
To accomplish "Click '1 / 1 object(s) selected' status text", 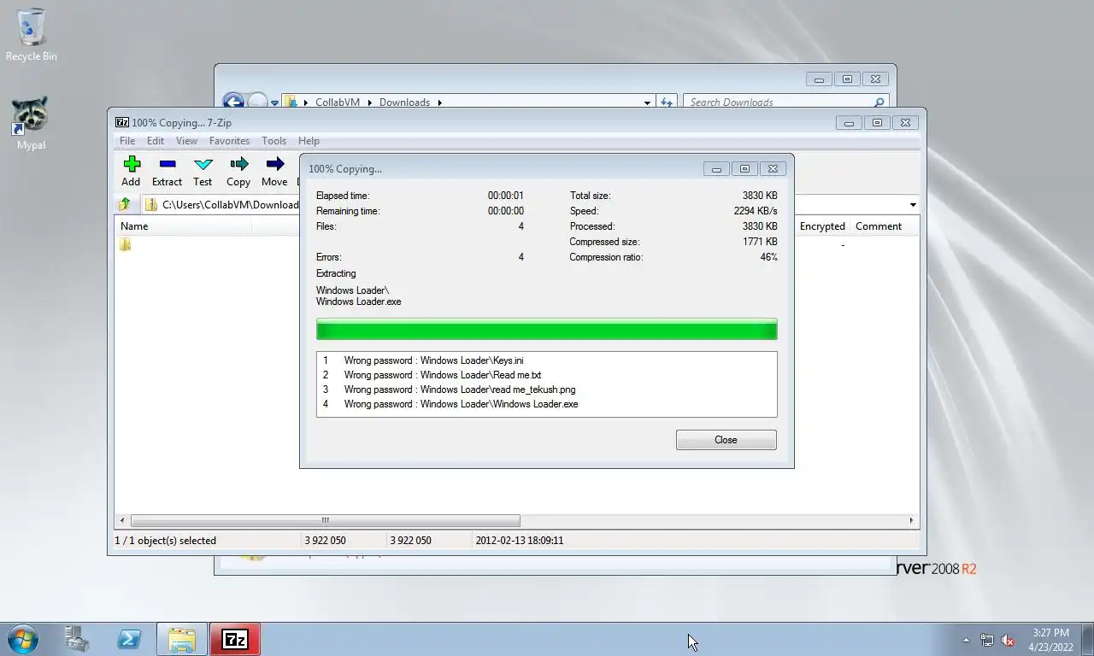I will click(166, 541).
